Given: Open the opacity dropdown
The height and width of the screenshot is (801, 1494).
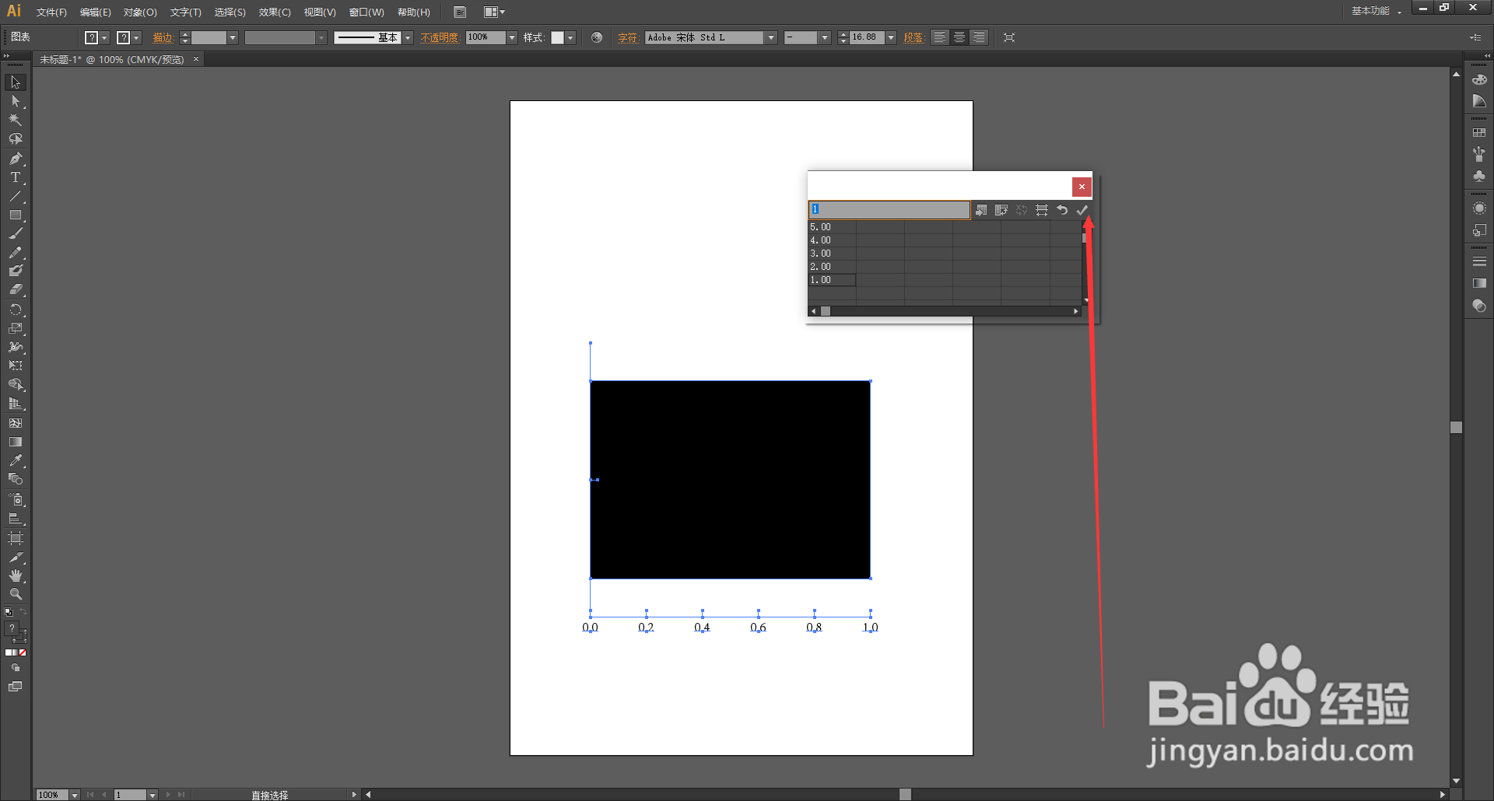Looking at the screenshot, I should (511, 37).
